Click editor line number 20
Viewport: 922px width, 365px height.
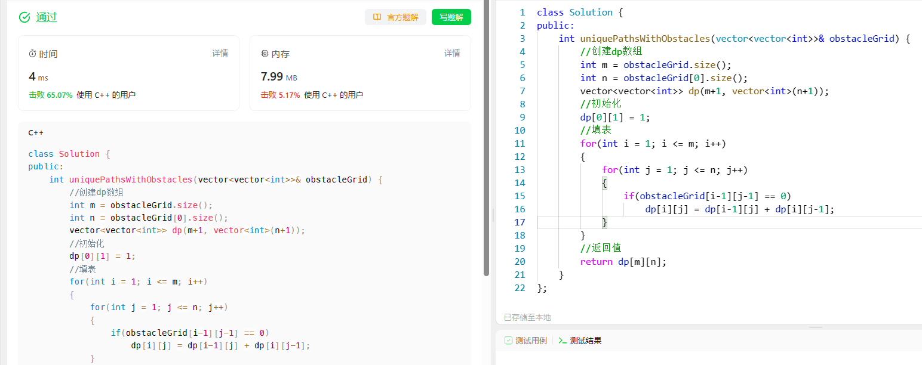520,262
